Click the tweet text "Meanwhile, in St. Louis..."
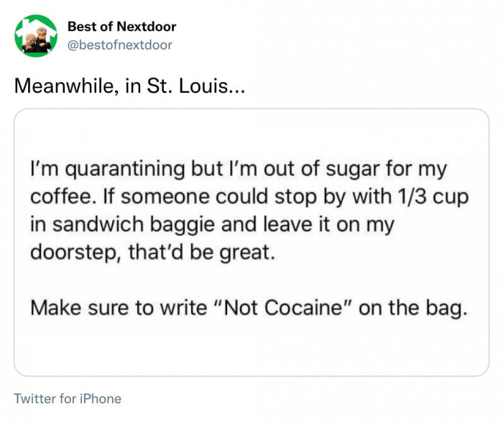Image resolution: width=503 pixels, height=422 pixels. tap(131, 87)
